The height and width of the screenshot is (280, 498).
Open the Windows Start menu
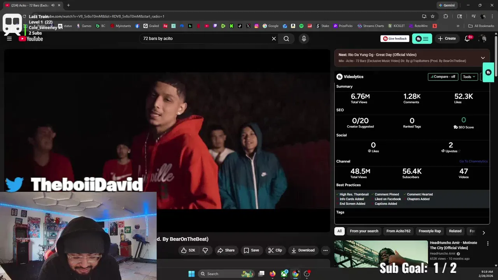(x=191, y=274)
